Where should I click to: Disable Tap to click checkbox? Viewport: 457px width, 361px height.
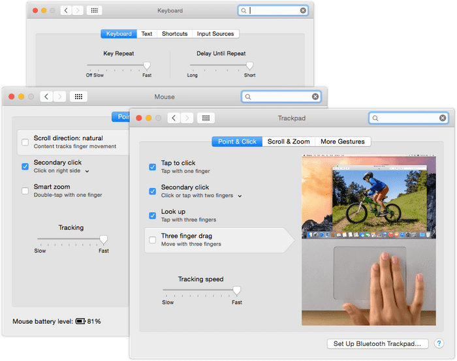click(153, 166)
